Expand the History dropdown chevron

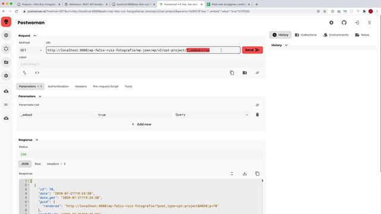click(286, 45)
